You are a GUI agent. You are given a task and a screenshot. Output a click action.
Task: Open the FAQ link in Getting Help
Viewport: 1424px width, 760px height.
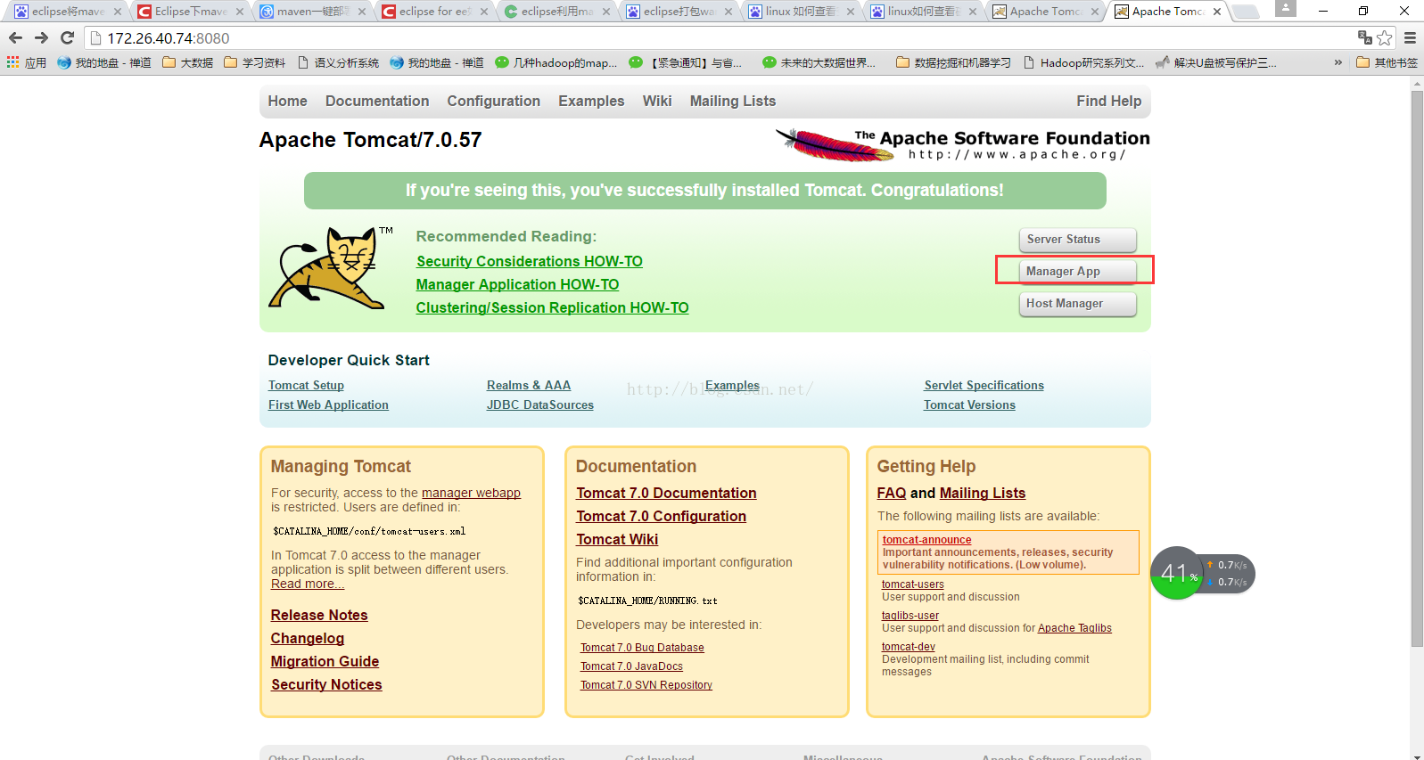pos(892,493)
